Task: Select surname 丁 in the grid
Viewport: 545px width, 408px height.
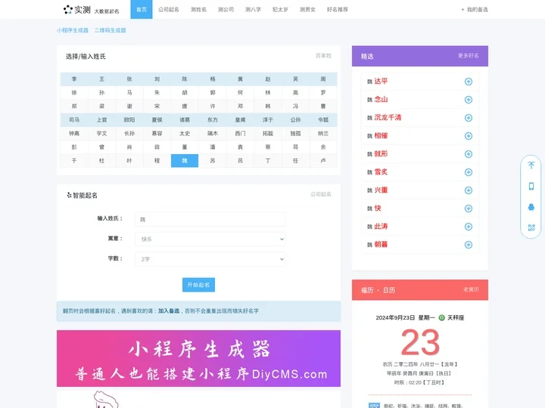Action: pos(268,161)
